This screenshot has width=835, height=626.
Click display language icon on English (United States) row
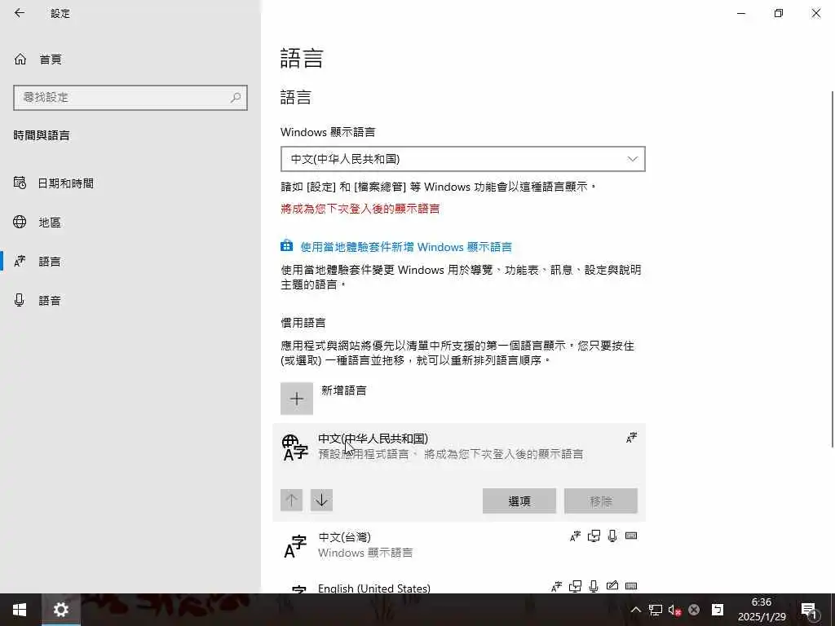pyautogui.click(x=556, y=587)
